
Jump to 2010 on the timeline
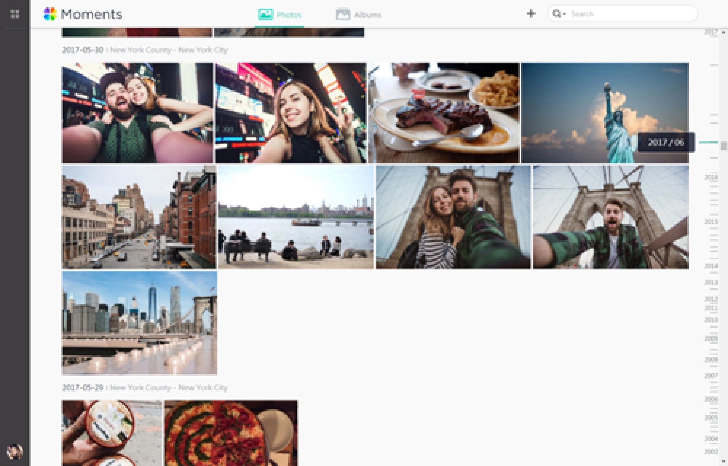click(x=711, y=320)
